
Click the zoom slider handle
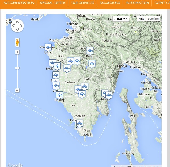tap(17, 68)
